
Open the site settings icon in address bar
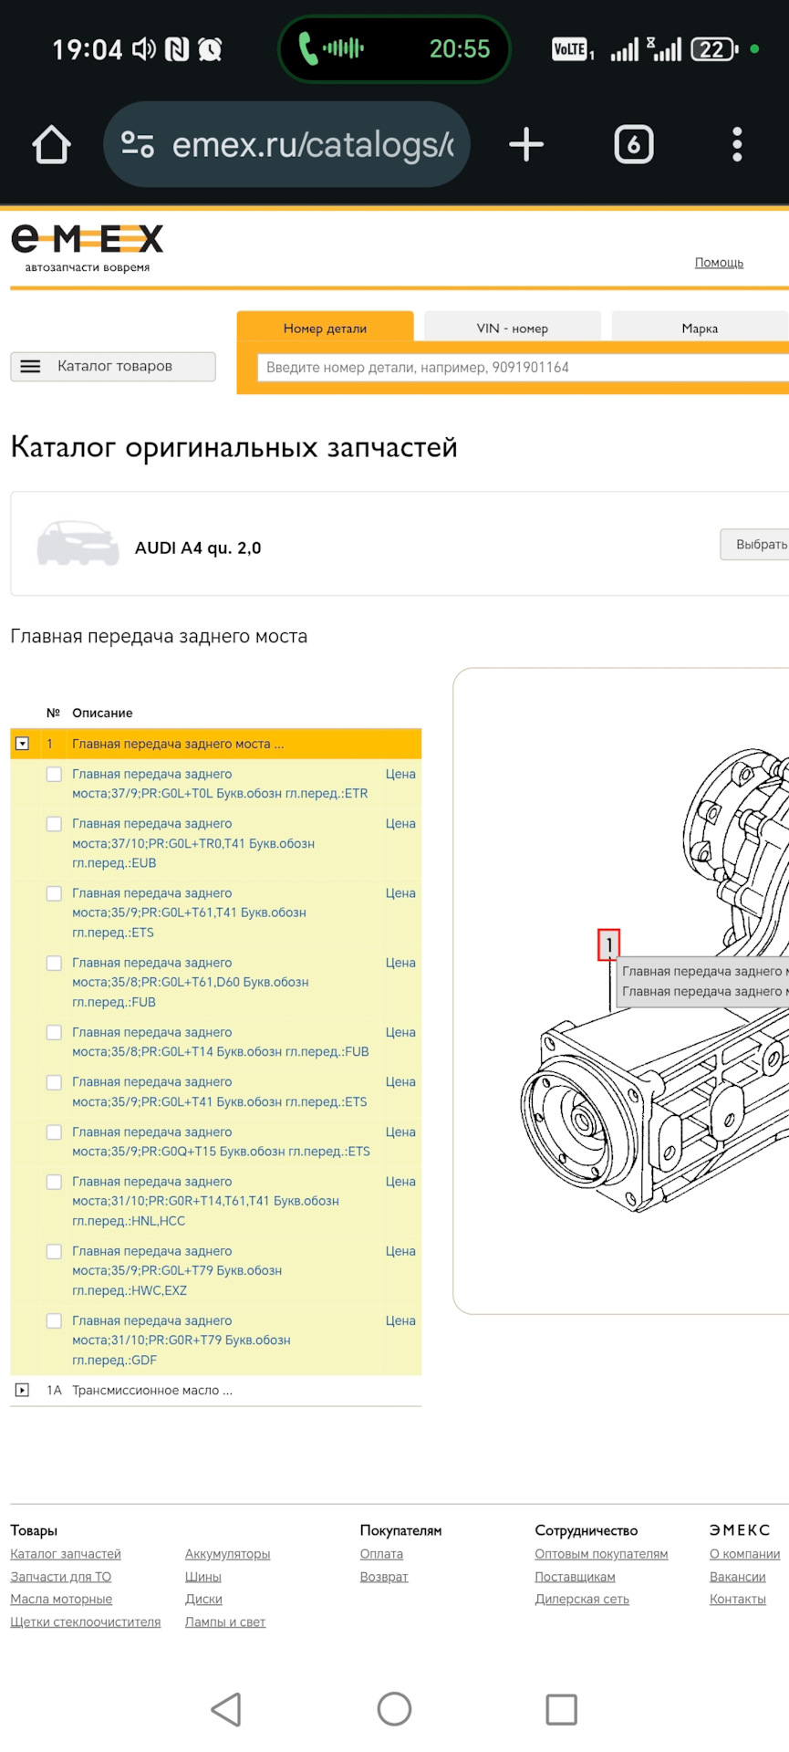point(138,145)
